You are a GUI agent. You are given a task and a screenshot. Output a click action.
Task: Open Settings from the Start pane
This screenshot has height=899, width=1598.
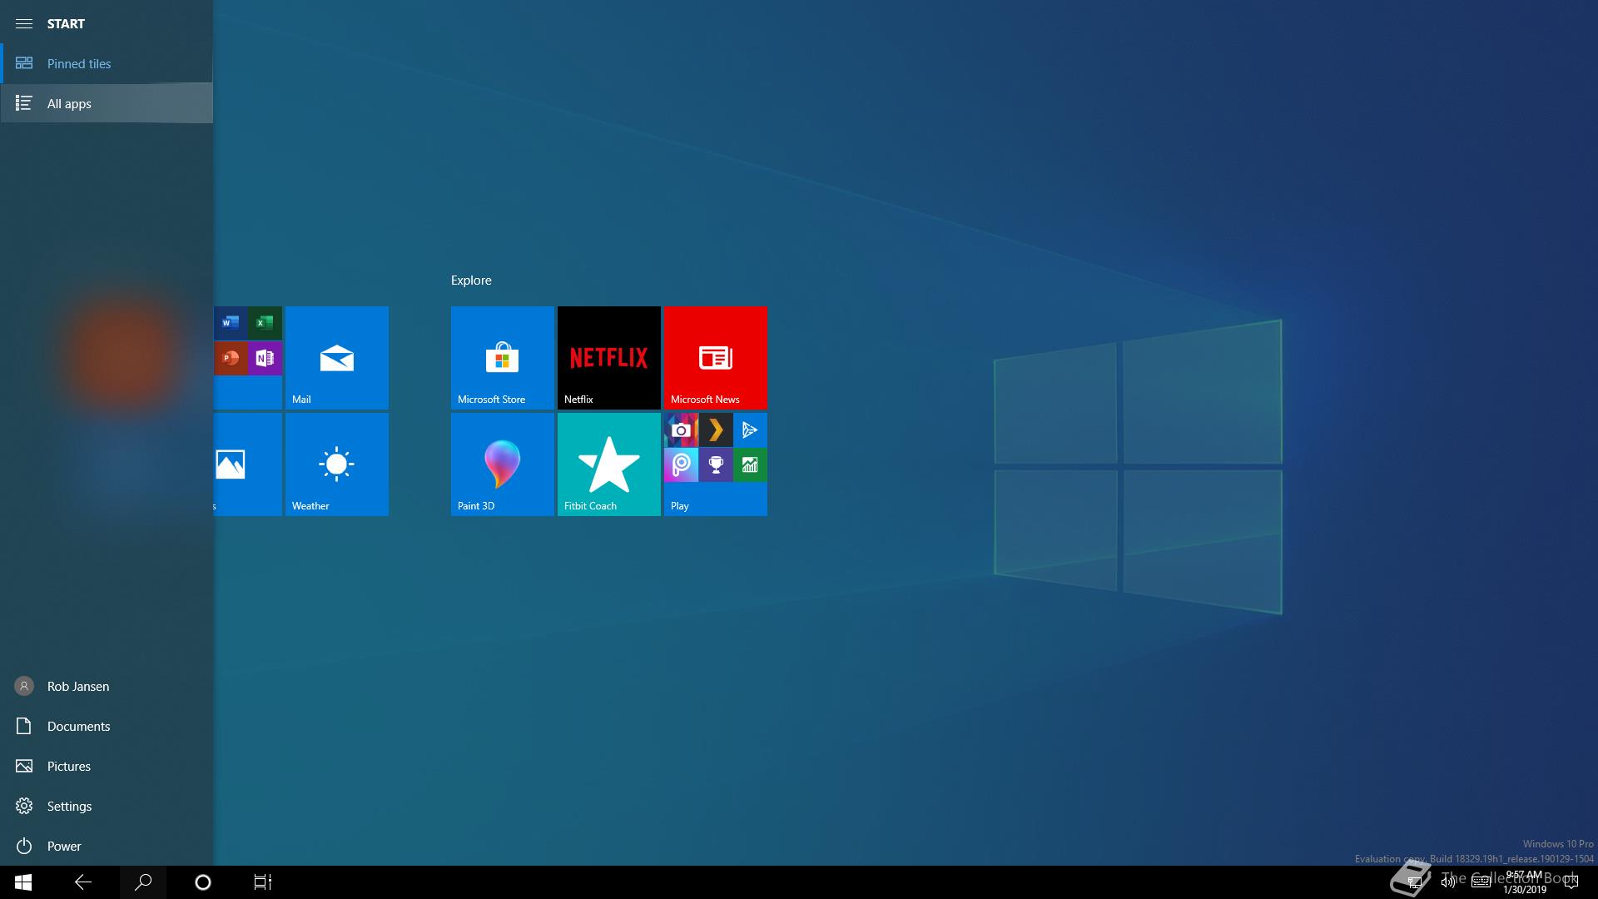[x=107, y=806]
